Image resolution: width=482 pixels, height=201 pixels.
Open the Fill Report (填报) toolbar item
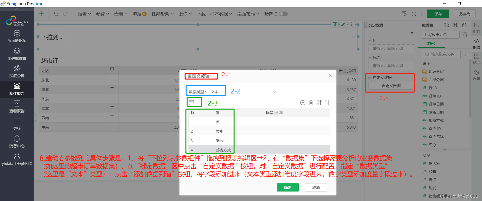139,14
